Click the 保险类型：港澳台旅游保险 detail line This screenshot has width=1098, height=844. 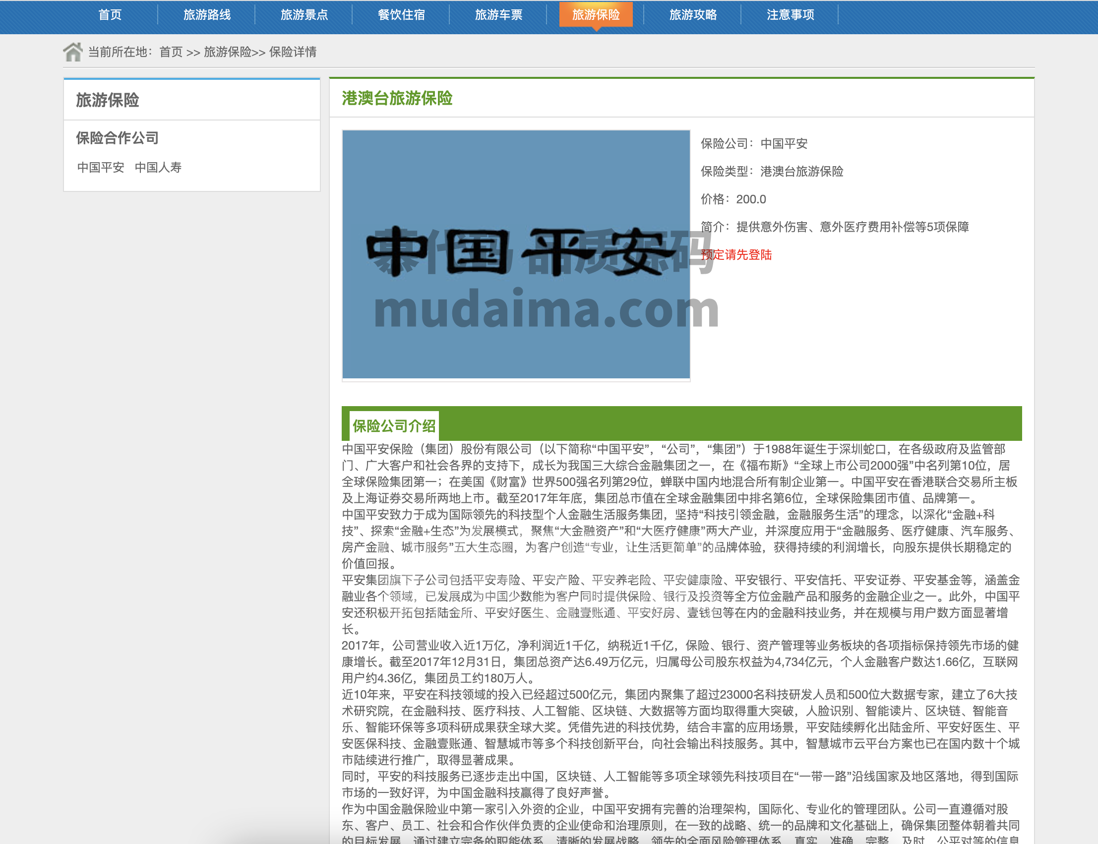click(x=772, y=171)
